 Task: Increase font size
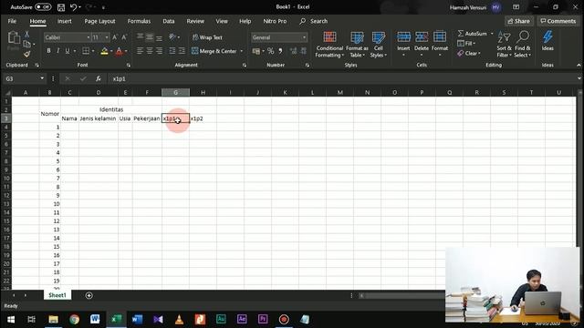coord(115,37)
